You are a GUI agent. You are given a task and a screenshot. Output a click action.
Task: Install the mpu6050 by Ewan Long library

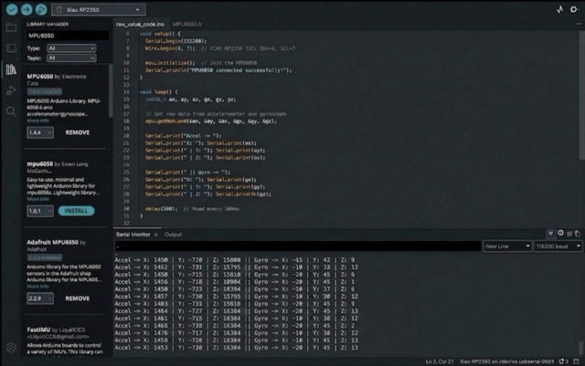tap(76, 211)
